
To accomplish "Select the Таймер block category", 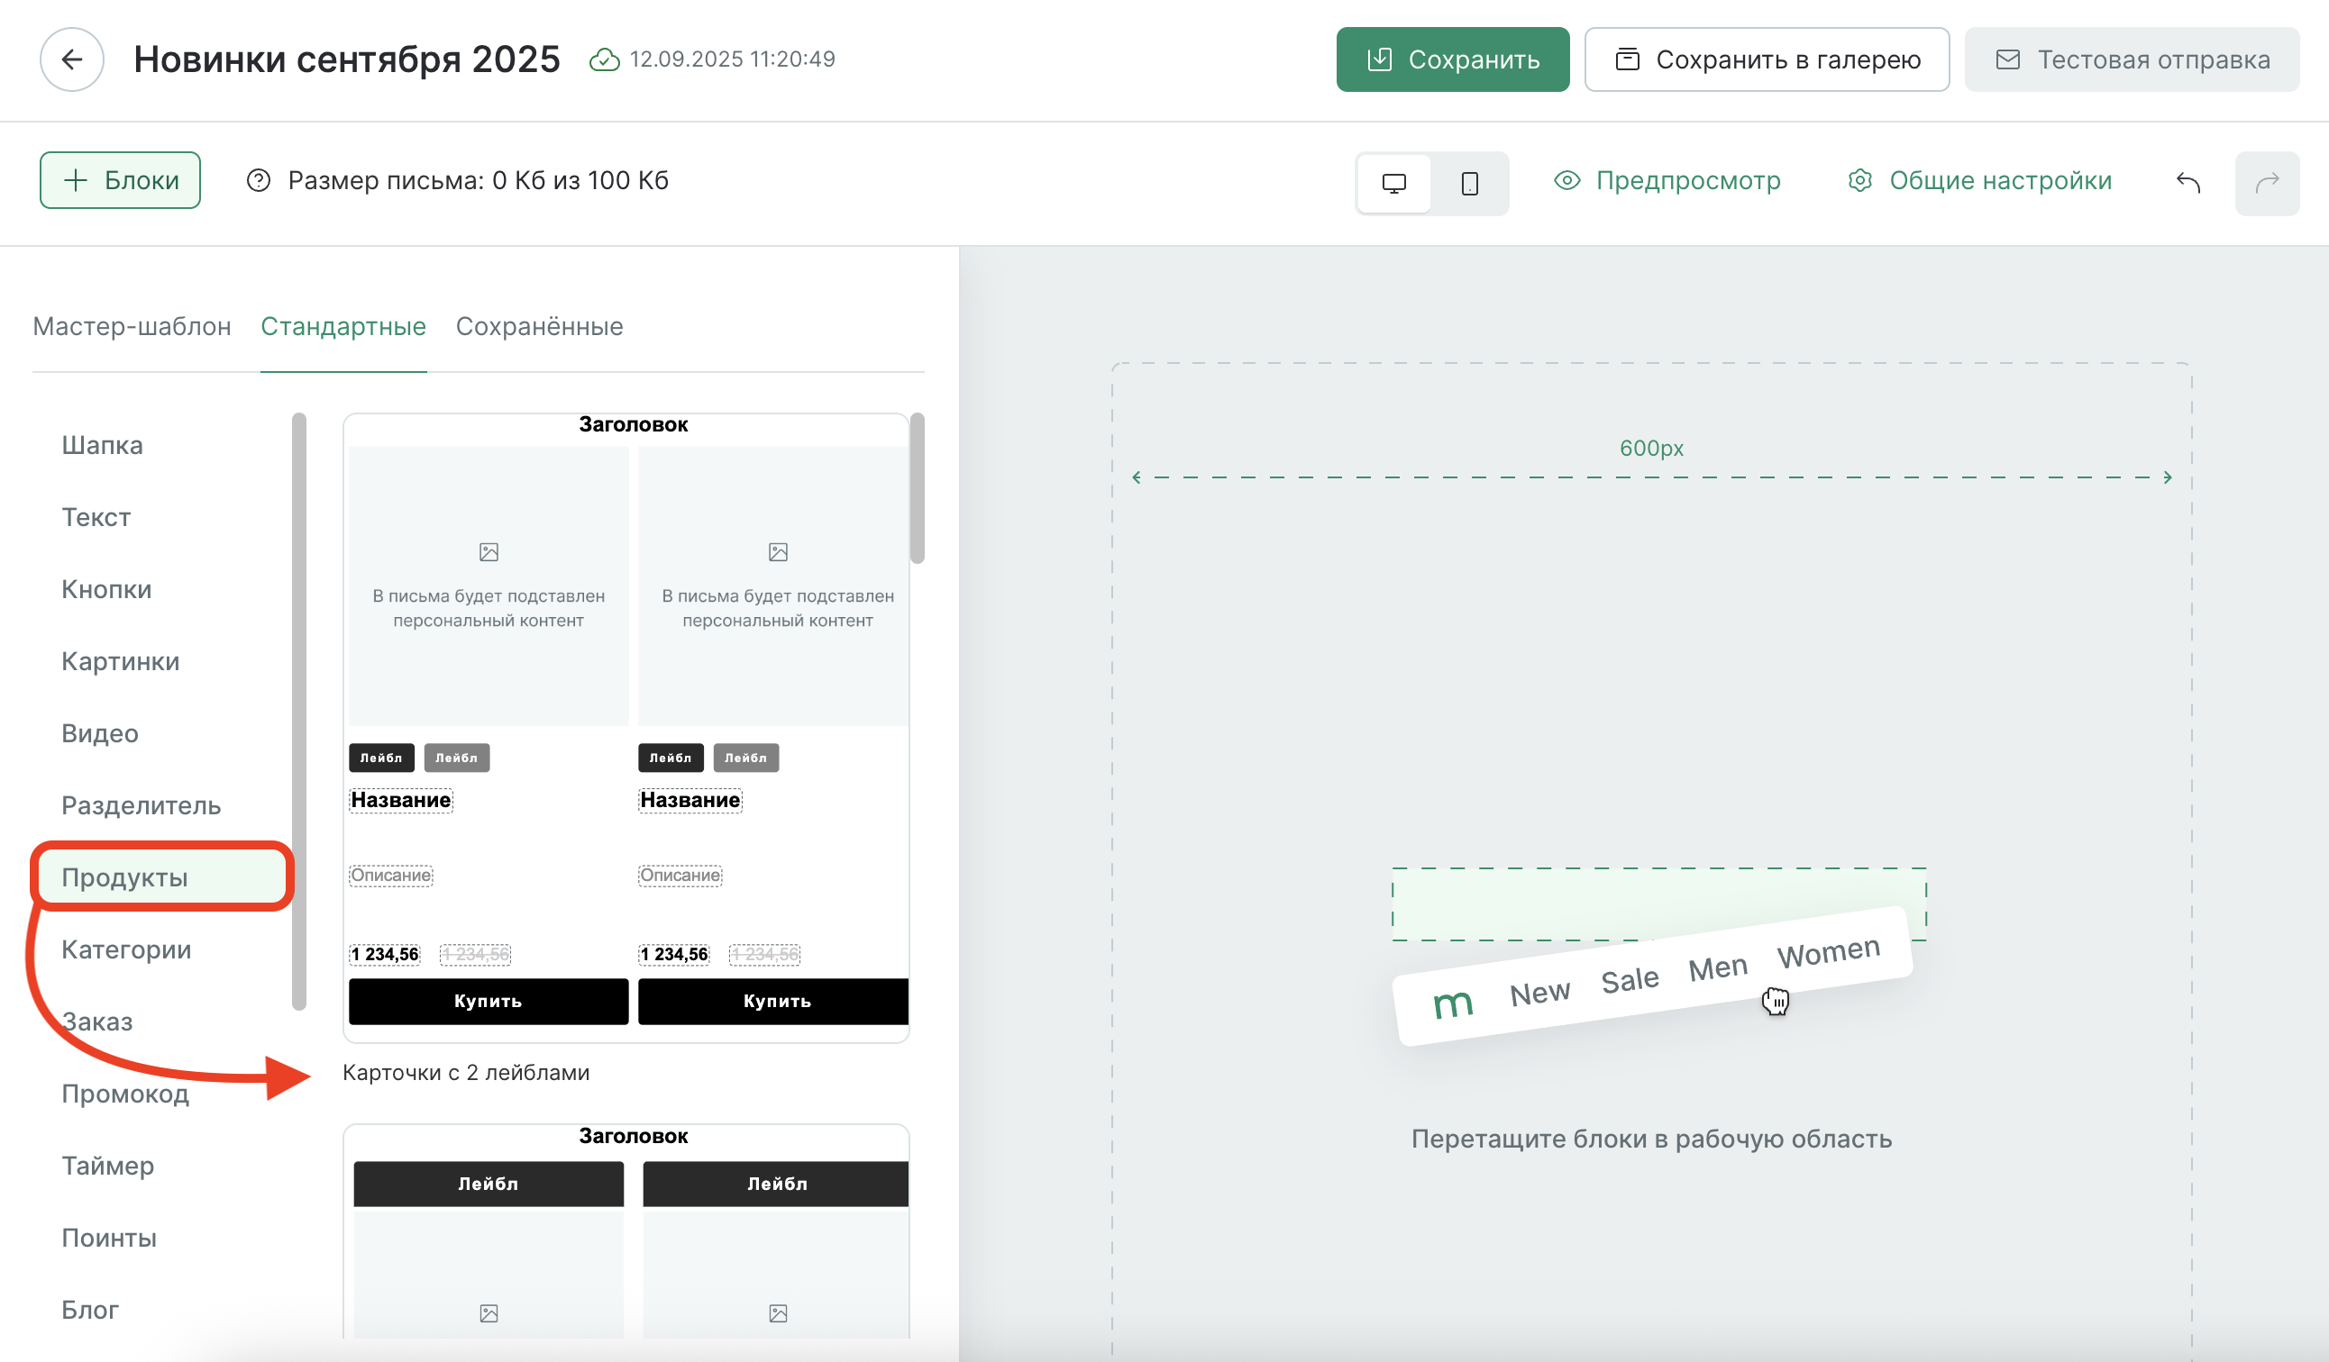I will click(107, 1166).
